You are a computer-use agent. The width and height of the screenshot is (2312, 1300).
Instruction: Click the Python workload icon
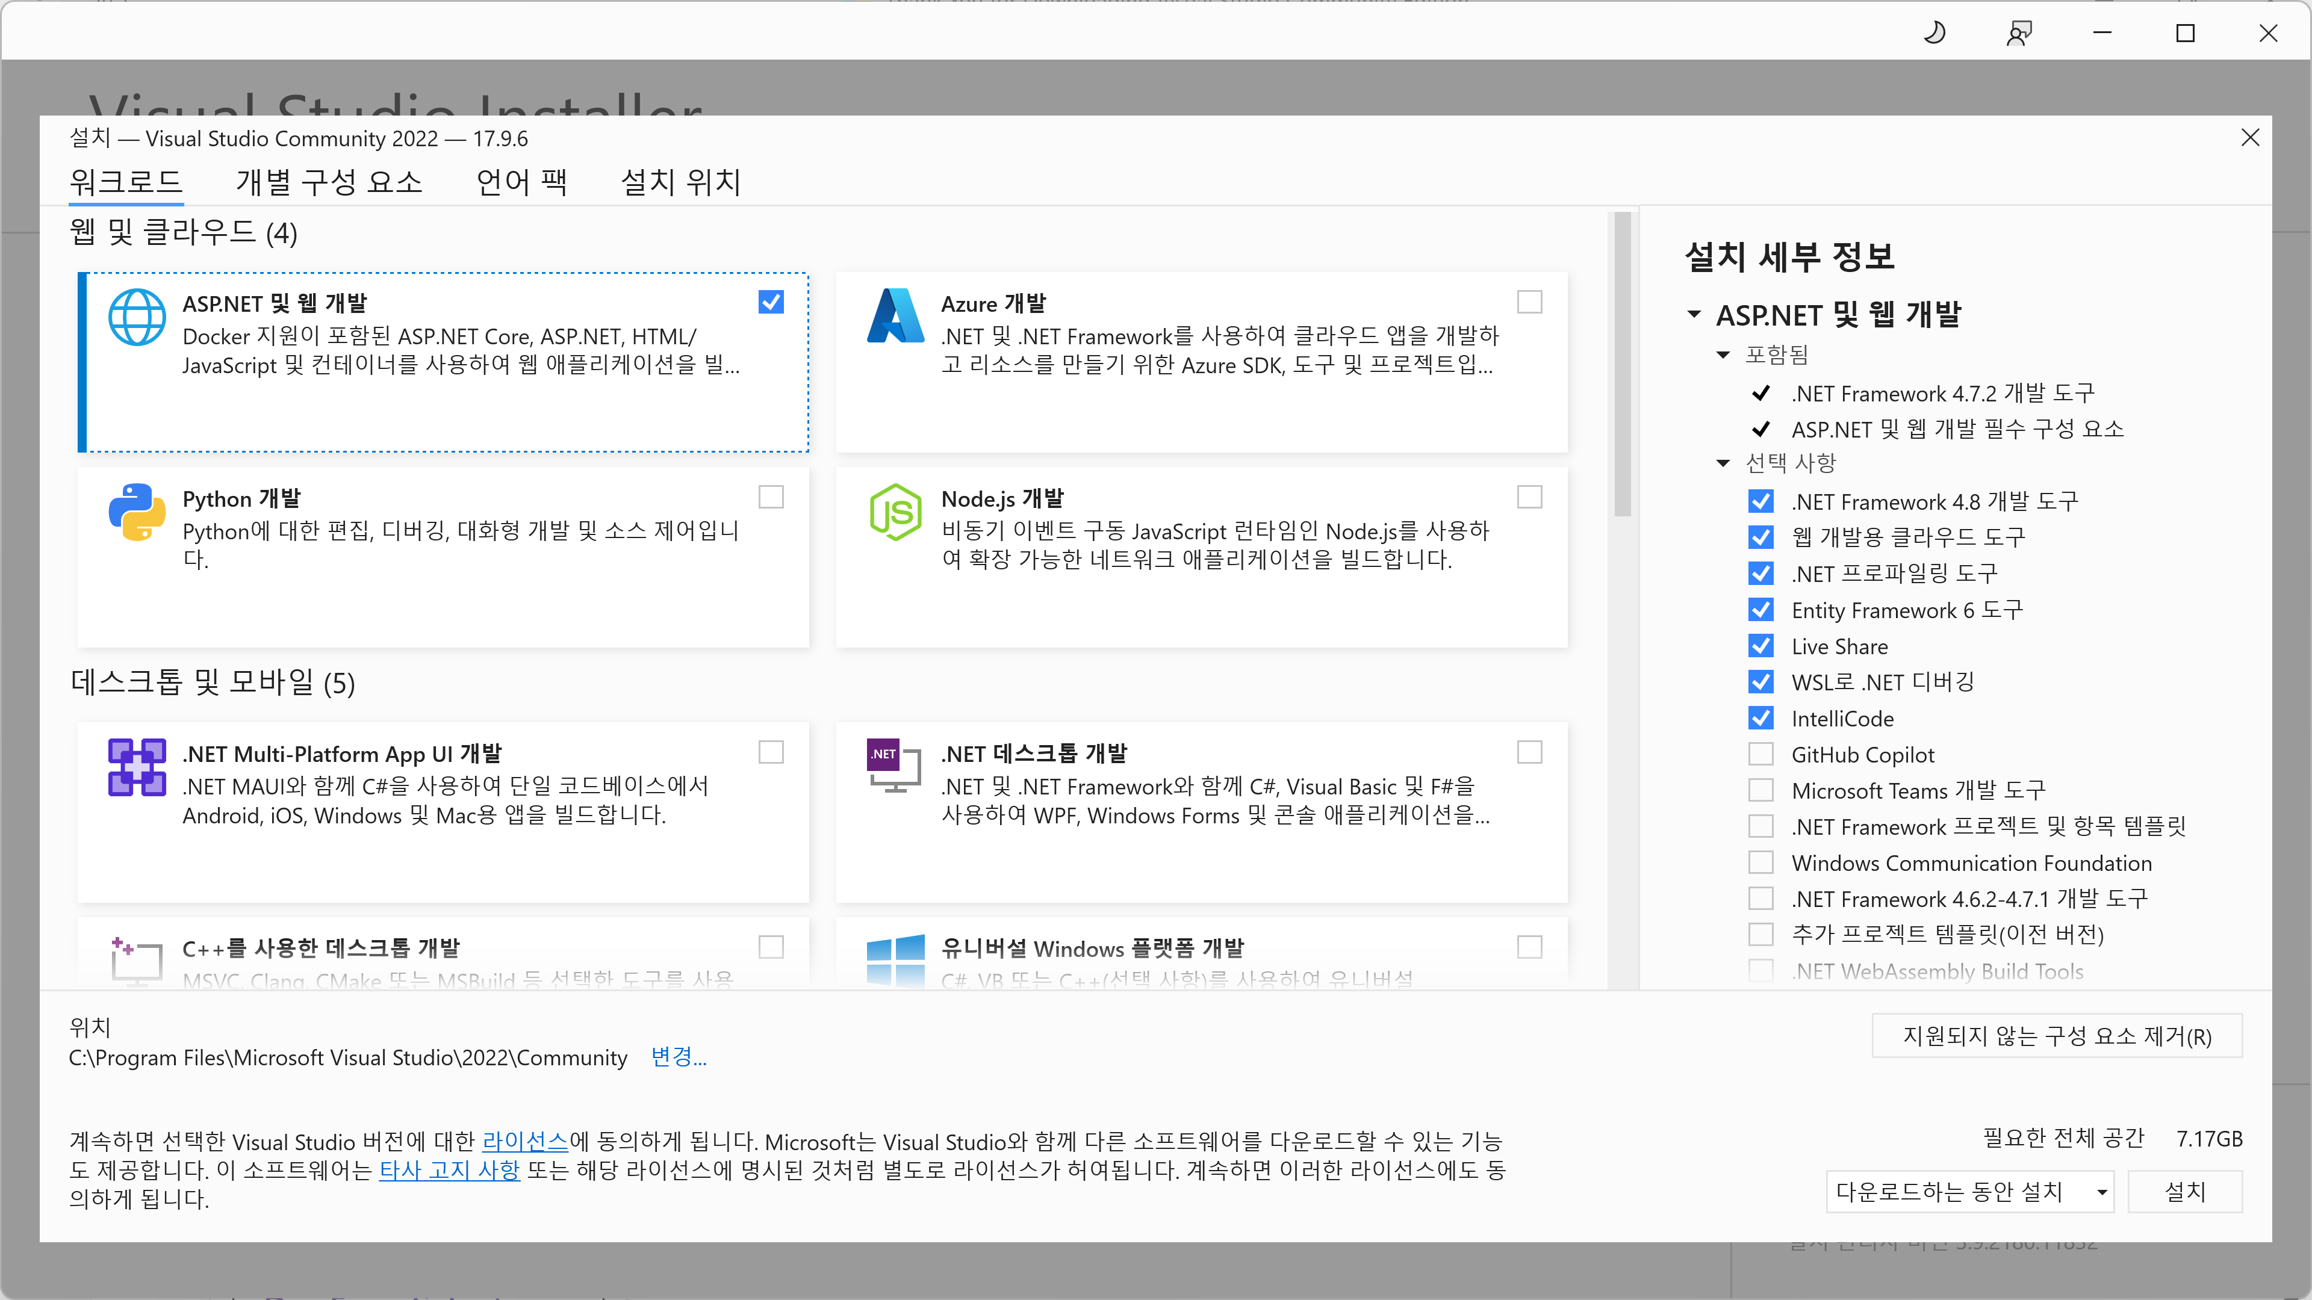[137, 512]
